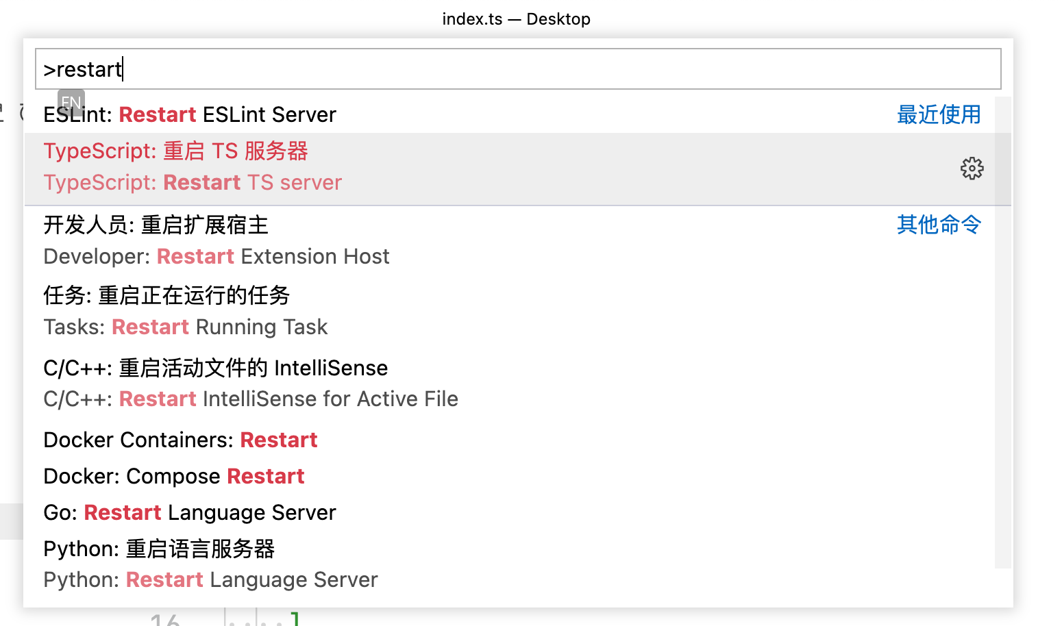The image size is (1062, 626).
Task: Click the 'index.ts — Desktop' title bar
Action: point(517,18)
